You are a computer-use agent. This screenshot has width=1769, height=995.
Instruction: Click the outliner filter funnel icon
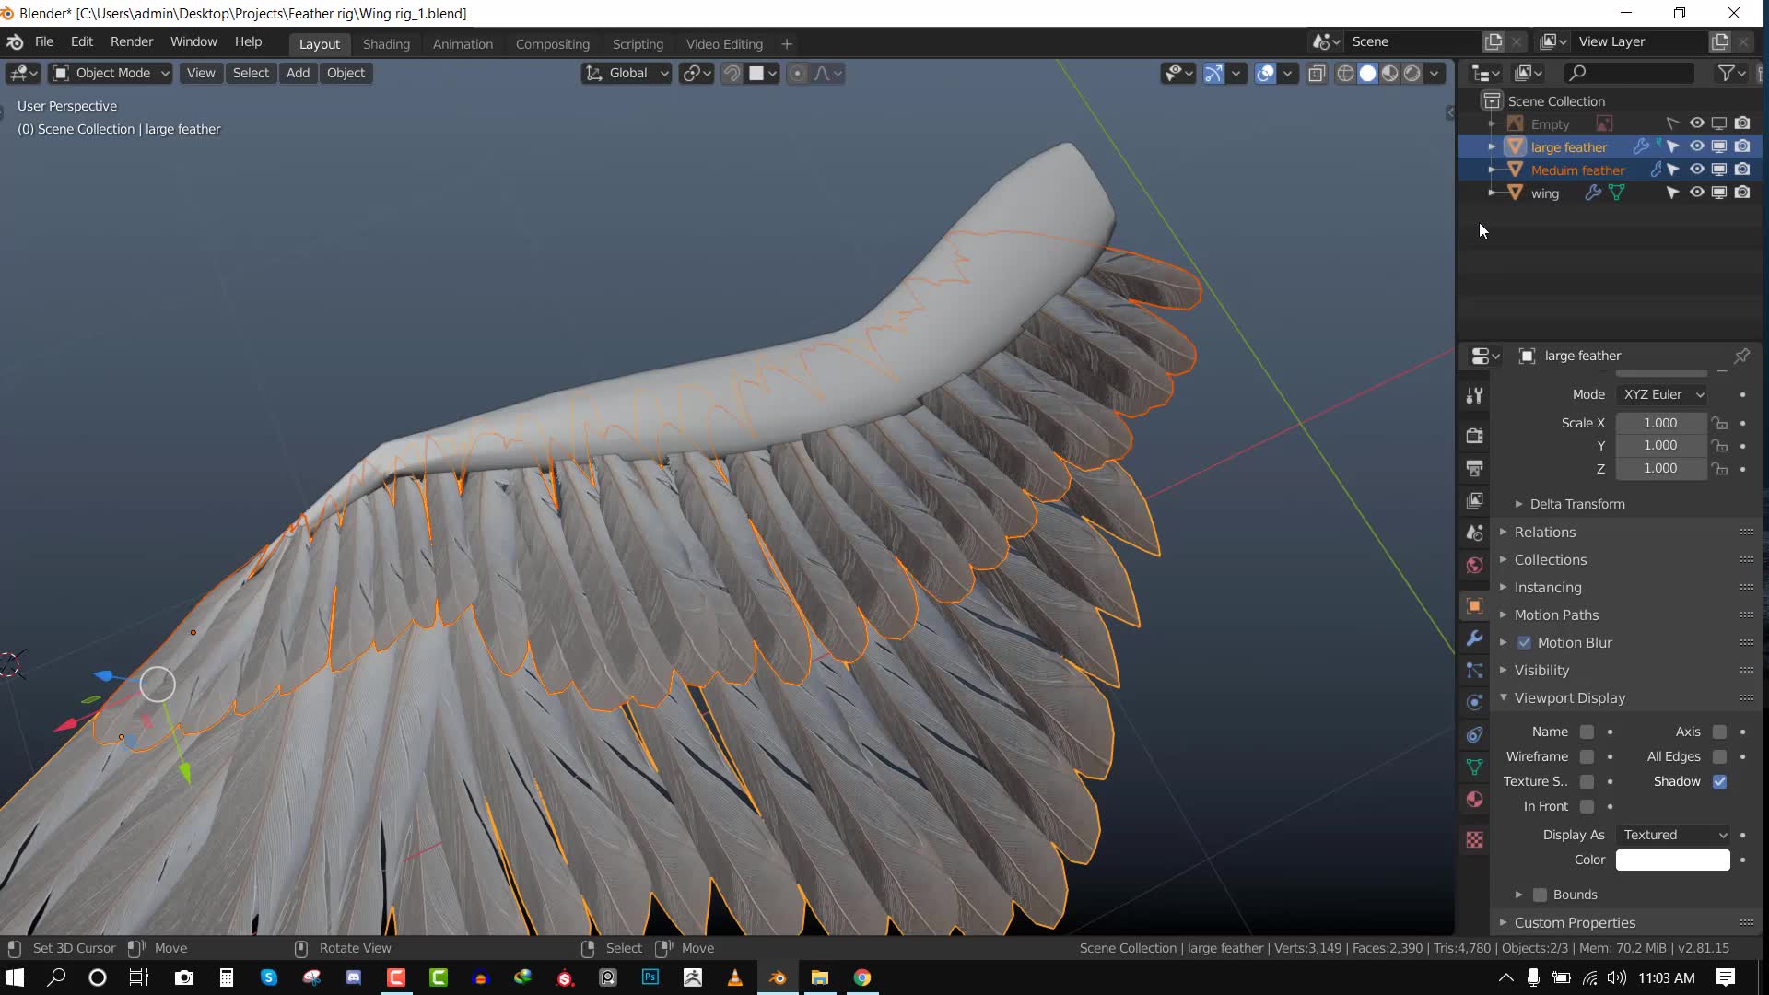point(1728,73)
